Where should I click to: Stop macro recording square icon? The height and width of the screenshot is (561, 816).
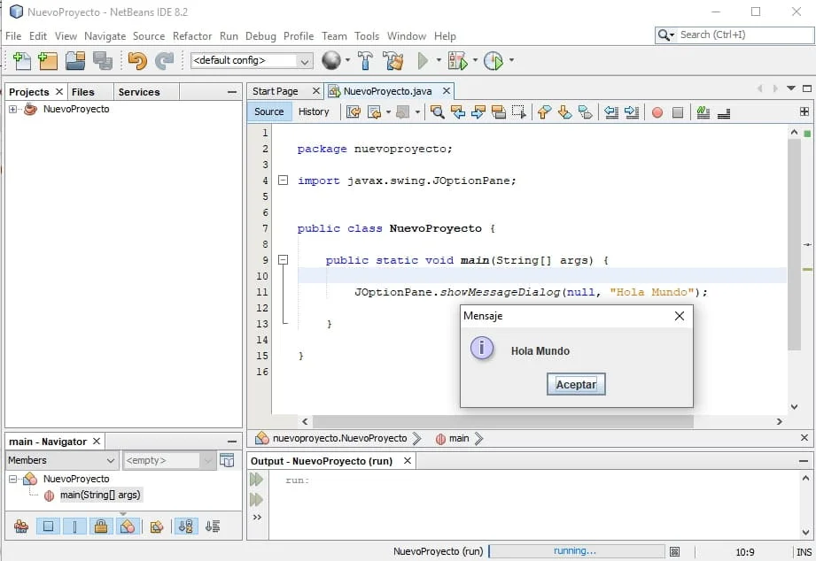678,112
